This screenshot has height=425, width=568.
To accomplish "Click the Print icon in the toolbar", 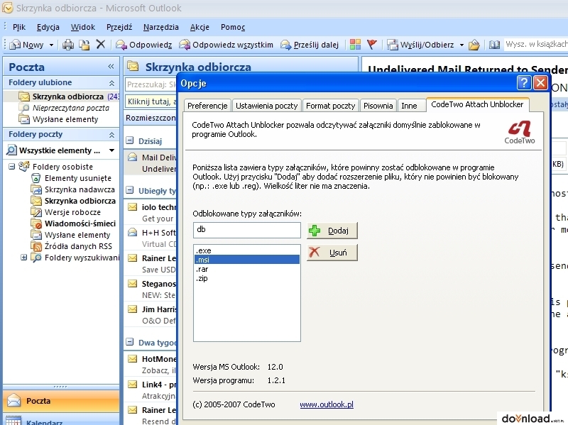I will pyautogui.click(x=67, y=45).
